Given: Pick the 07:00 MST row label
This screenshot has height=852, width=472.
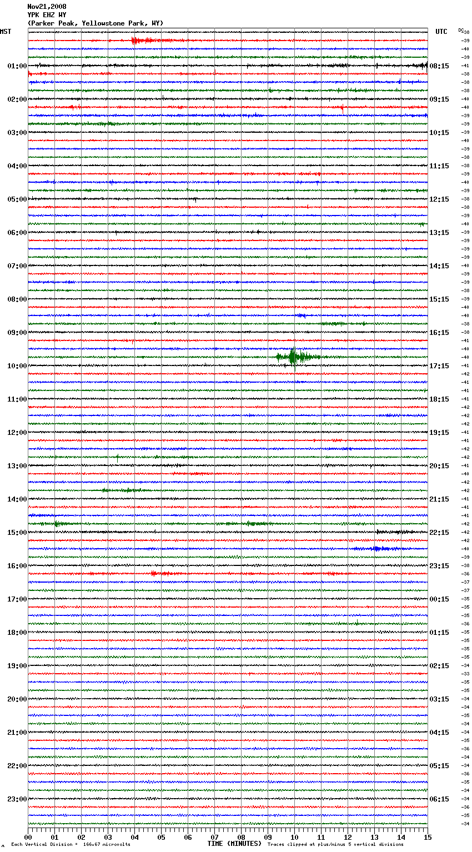Looking at the screenshot, I should click(17, 266).
